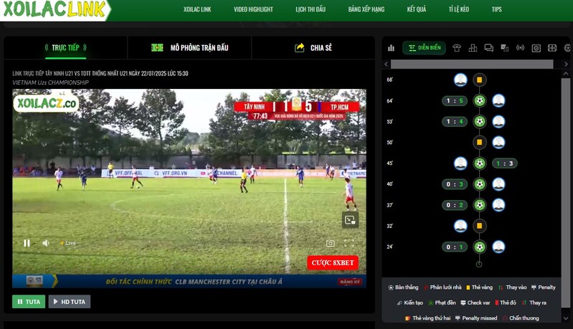
Task: Click the Manchester City partner banner
Action: [x=189, y=281]
